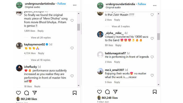Image resolution: width=183 pixels, height=103 pixels.
Task: Open comment icon in the left panel
Action: point(26,93)
